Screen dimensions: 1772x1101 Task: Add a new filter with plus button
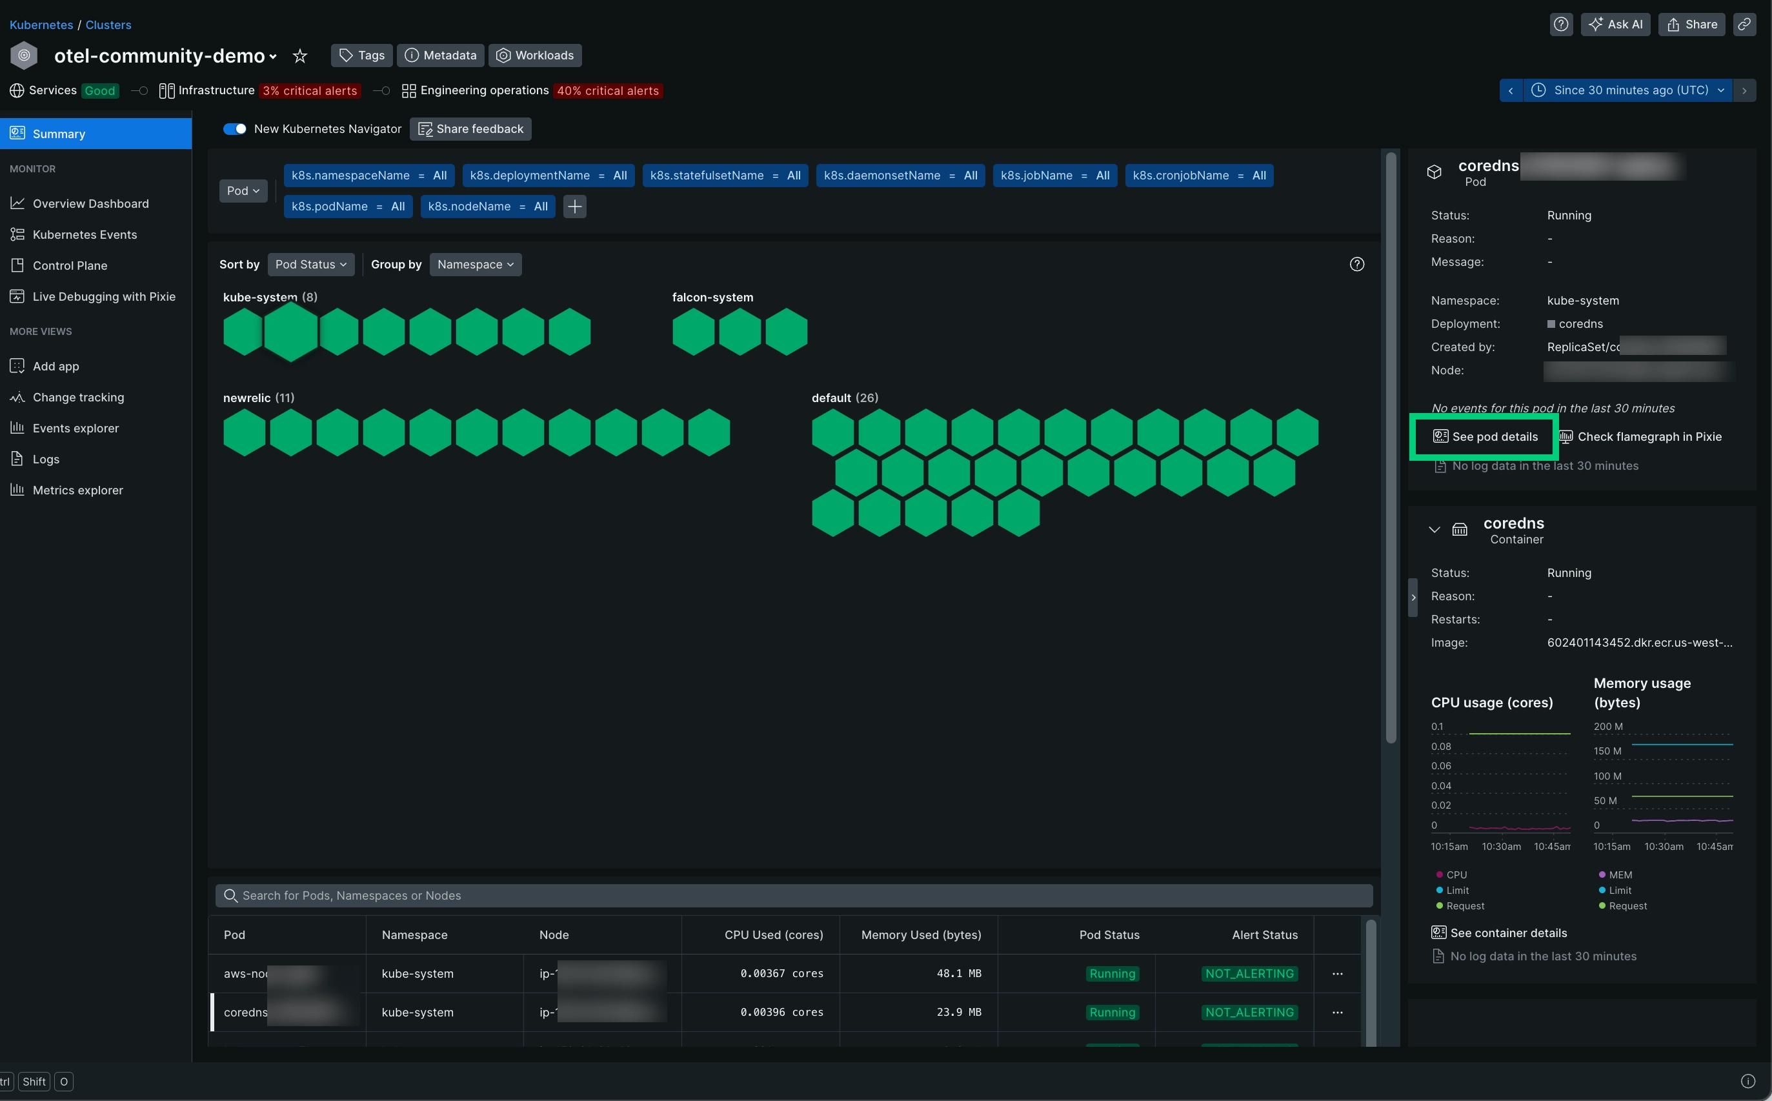tap(574, 207)
